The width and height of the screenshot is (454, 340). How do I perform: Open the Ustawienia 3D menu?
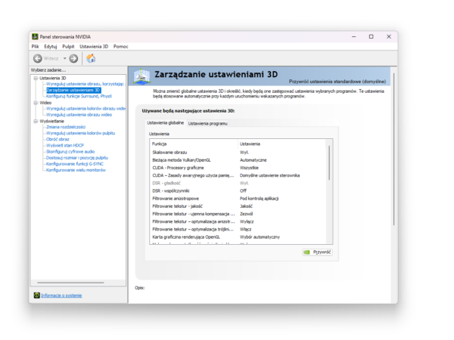94,47
